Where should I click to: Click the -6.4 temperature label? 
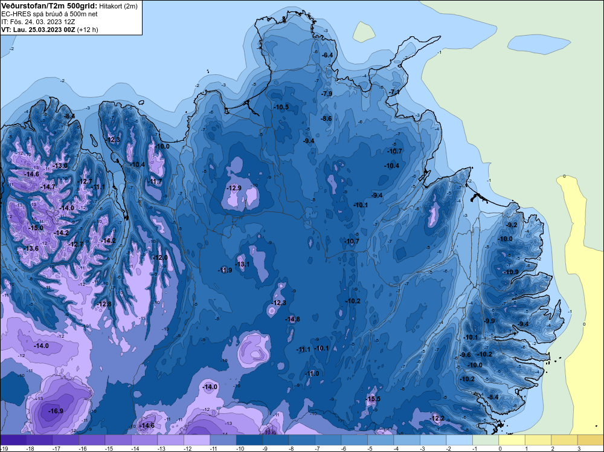click(327, 55)
